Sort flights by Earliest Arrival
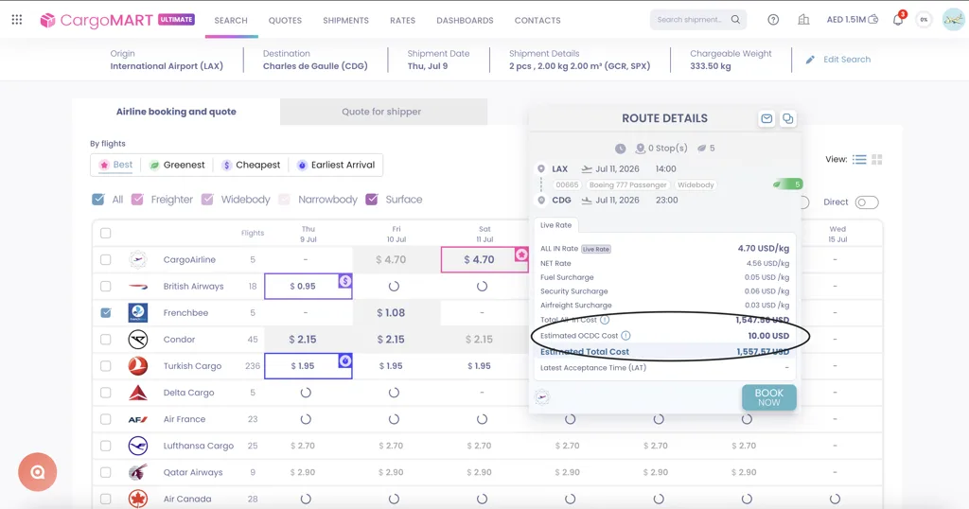The image size is (969, 509). pos(336,165)
